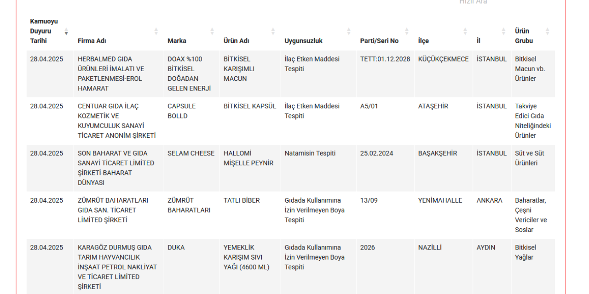This screenshot has width=589, height=294.
Task: Click the sort arrows beside Ürün Adı
Action: click(273, 31)
